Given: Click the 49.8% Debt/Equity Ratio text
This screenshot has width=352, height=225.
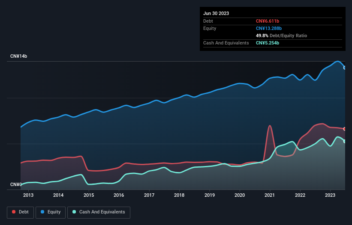Looking at the screenshot, I should pos(282,36).
